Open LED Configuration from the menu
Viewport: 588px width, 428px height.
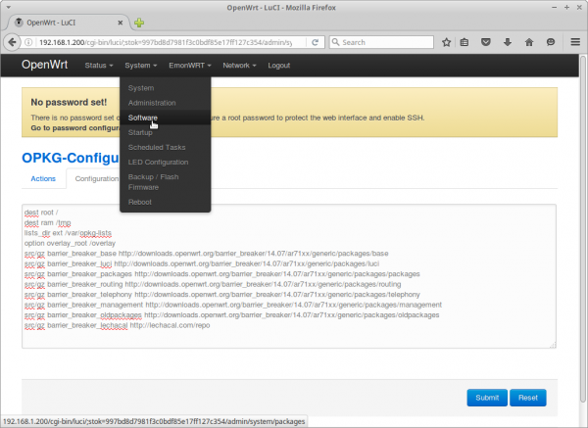(x=165, y=162)
